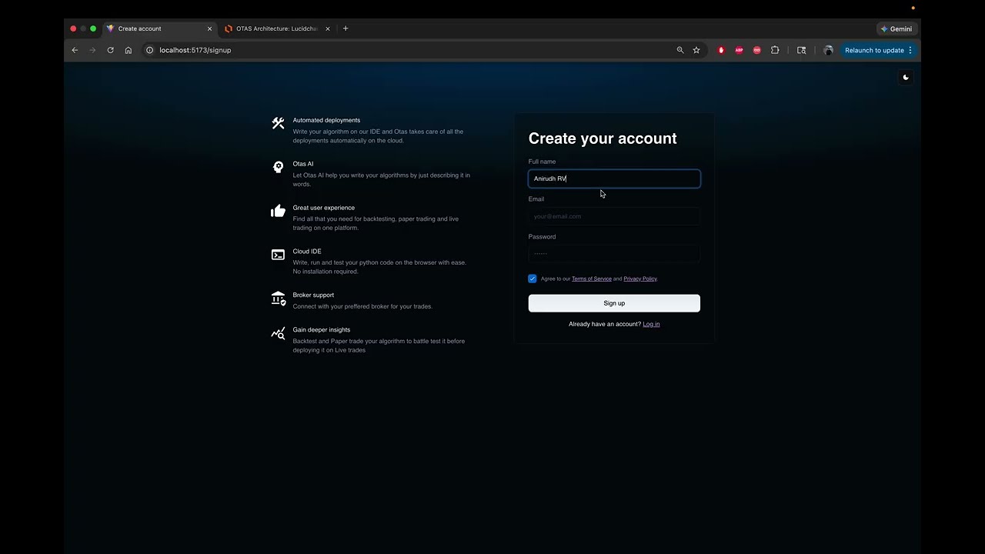Image resolution: width=985 pixels, height=554 pixels.
Task: Focus the Full name input field
Action: 614,179
